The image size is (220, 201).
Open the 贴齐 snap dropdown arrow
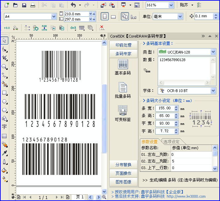(x=192, y=5)
